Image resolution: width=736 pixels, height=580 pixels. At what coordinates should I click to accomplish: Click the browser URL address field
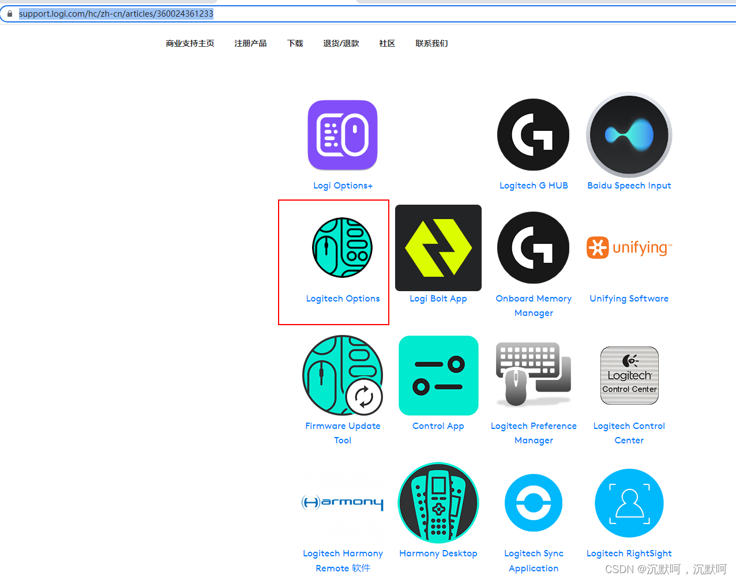(x=369, y=13)
